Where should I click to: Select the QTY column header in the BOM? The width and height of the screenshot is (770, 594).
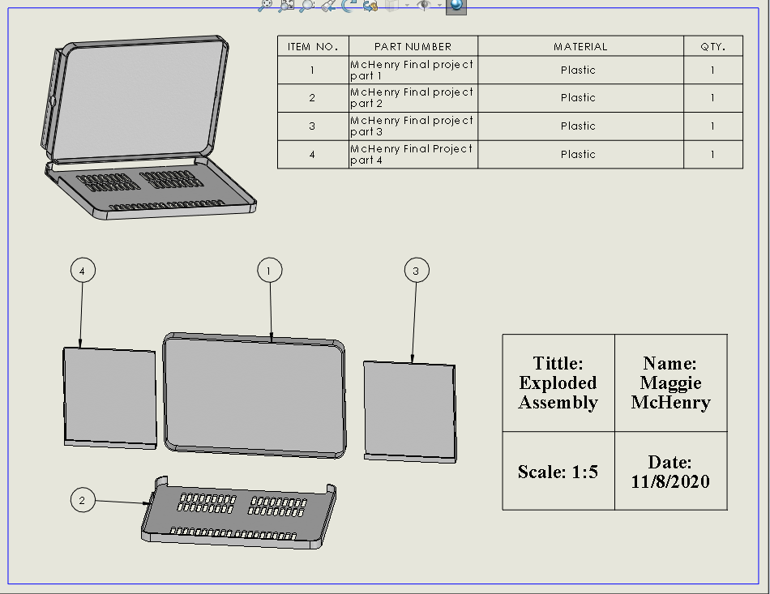pyautogui.click(x=712, y=46)
